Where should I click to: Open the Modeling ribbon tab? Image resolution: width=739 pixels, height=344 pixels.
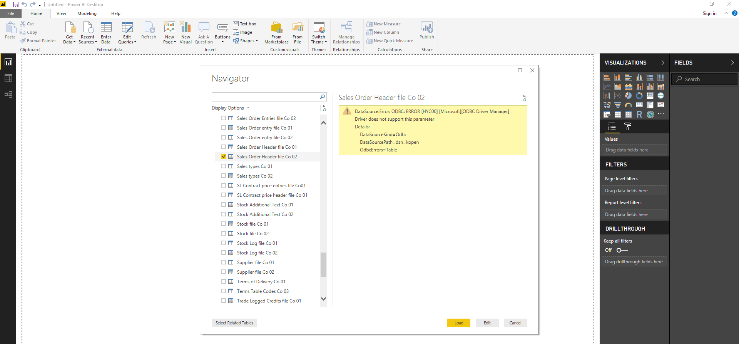[87, 13]
